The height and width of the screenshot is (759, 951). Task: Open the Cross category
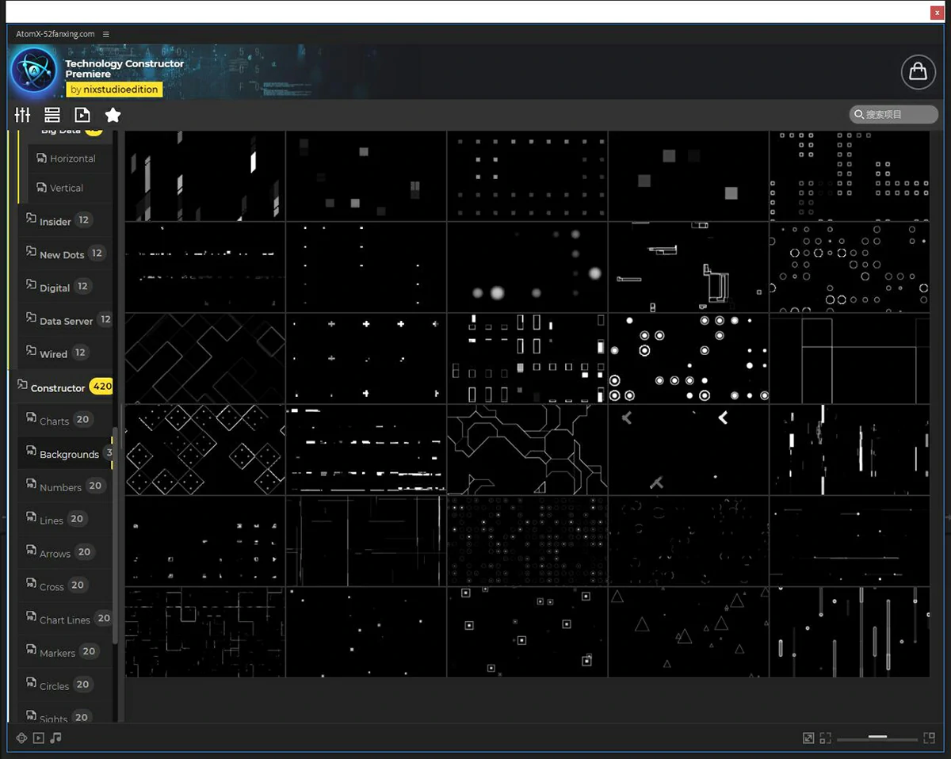point(65,586)
